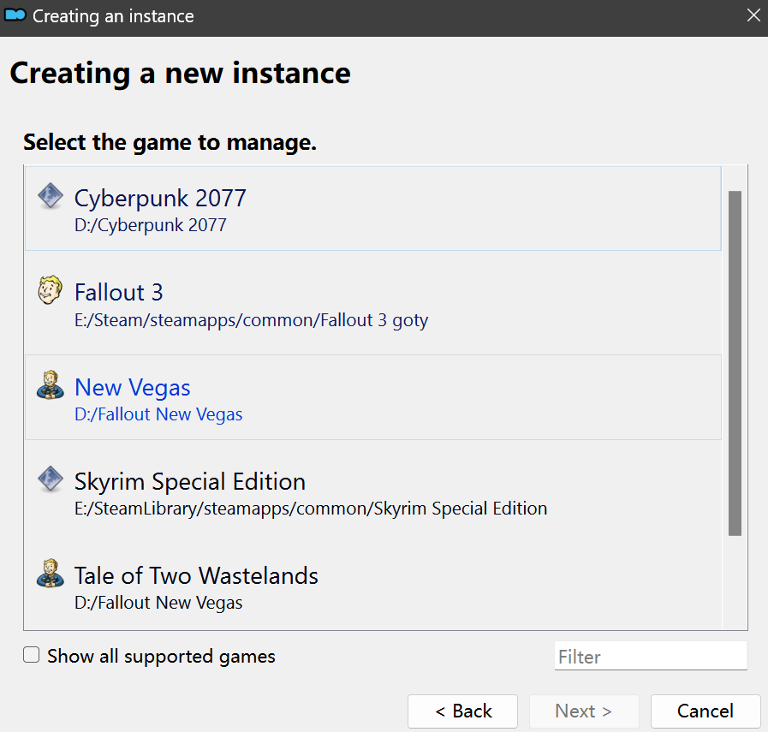This screenshot has height=732, width=768.
Task: Select Cyberpunk 2077 title text
Action: (160, 199)
